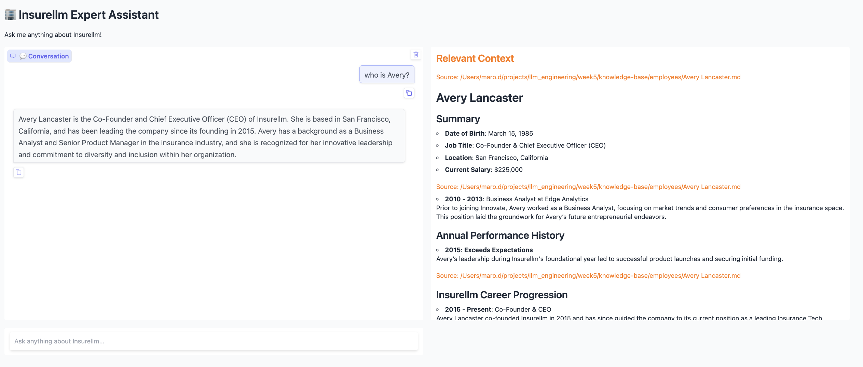Screen dimensions: 863x367
Task: Copy the "who is Avery?" message
Action: click(409, 93)
